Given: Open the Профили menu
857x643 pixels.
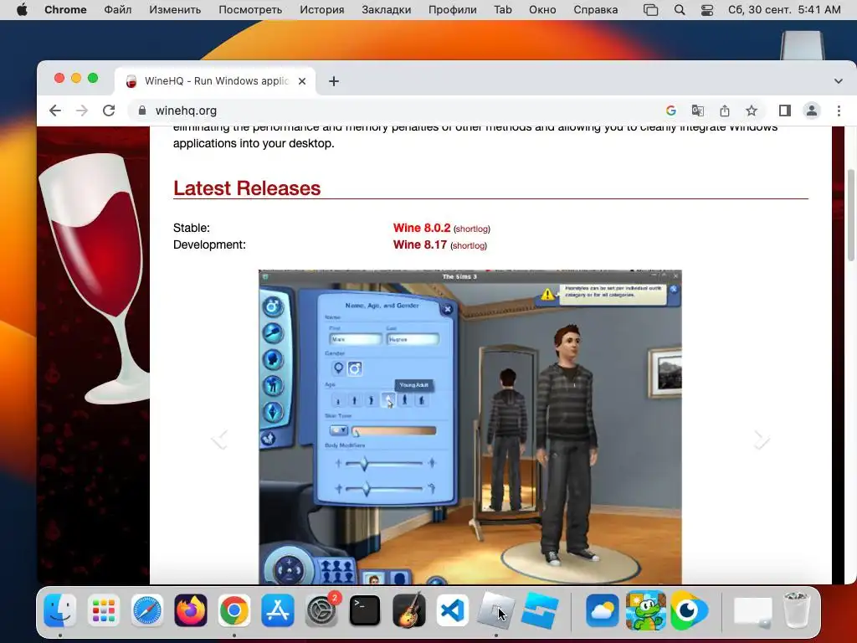Looking at the screenshot, I should pyautogui.click(x=453, y=10).
